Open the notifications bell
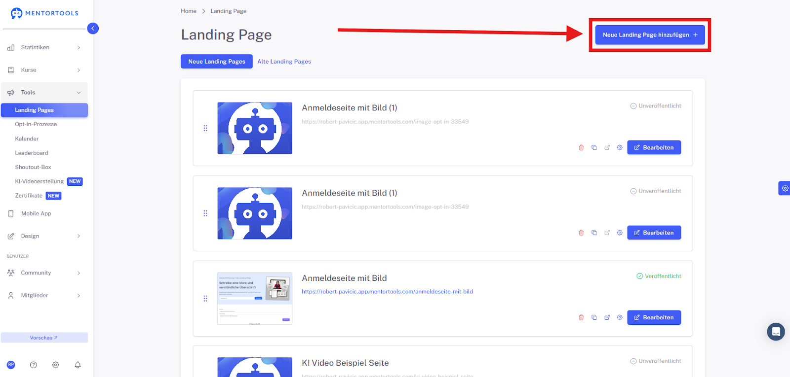This screenshot has height=377, width=790. coord(78,365)
